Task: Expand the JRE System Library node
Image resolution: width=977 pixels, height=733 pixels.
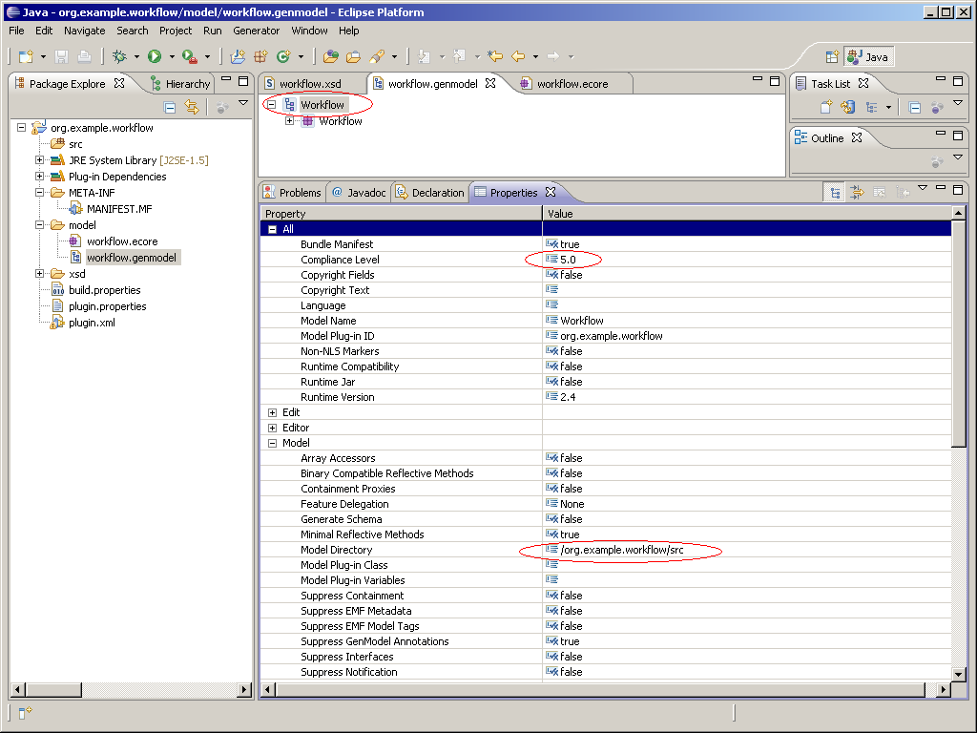Action: click(40, 160)
